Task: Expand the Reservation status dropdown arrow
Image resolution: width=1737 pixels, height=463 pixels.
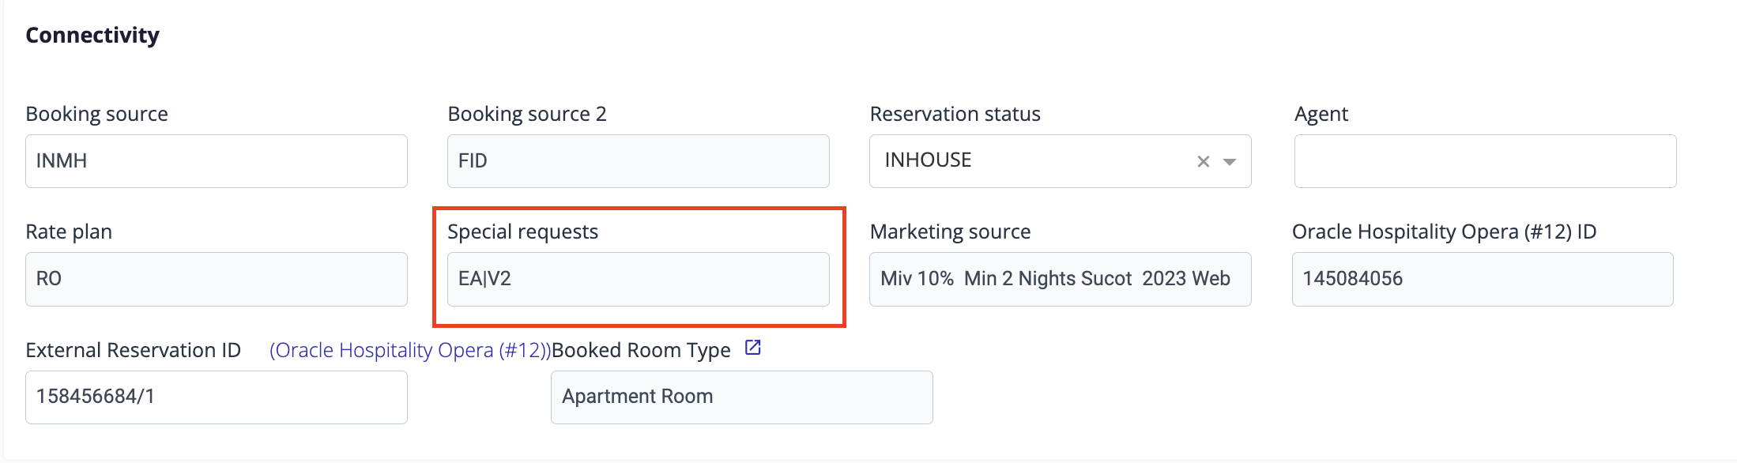Action: click(1230, 161)
